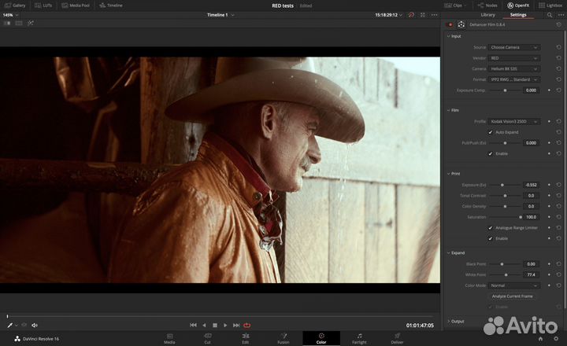Open the Vendor RED dropdown
This screenshot has width=567, height=346.
tap(513, 58)
